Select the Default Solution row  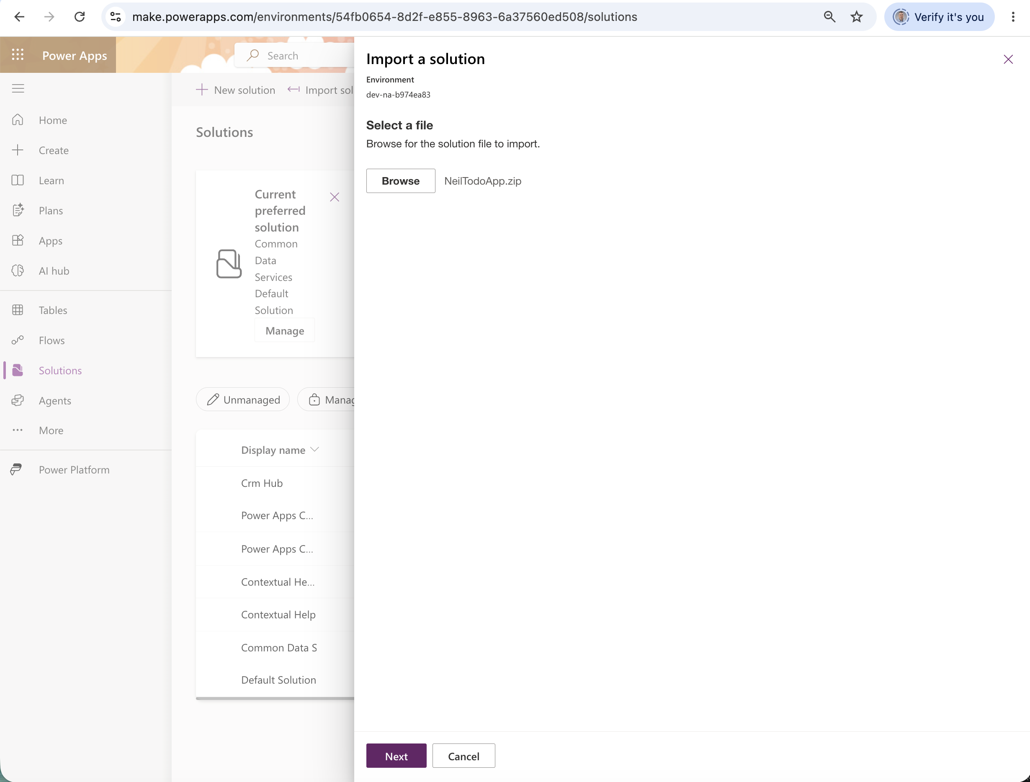click(275, 679)
